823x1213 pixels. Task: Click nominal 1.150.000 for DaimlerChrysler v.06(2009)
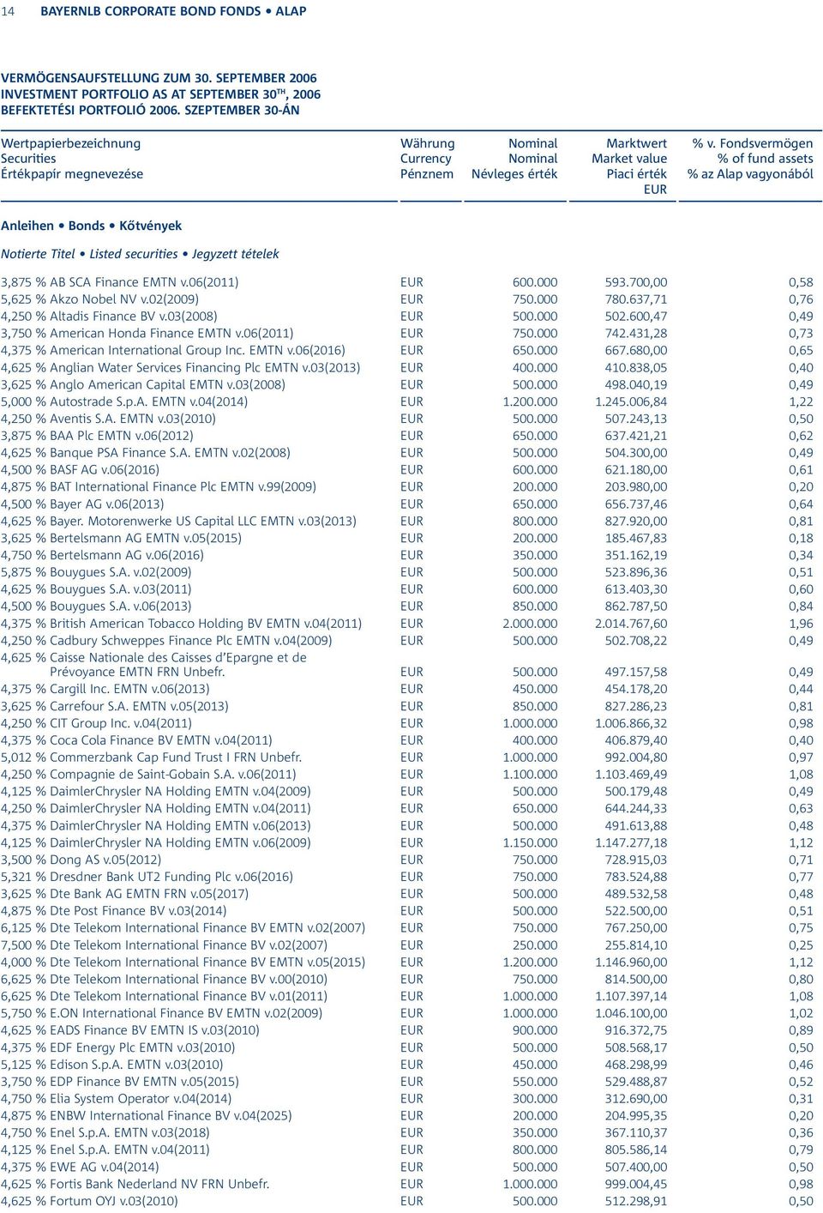(x=530, y=842)
